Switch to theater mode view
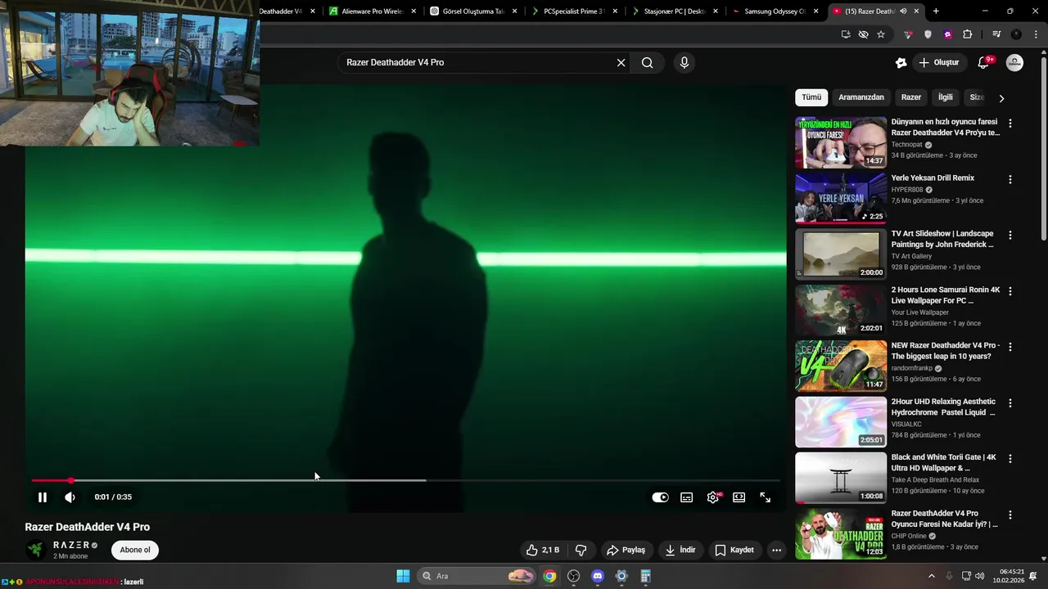The width and height of the screenshot is (1048, 589). pyautogui.click(x=739, y=497)
